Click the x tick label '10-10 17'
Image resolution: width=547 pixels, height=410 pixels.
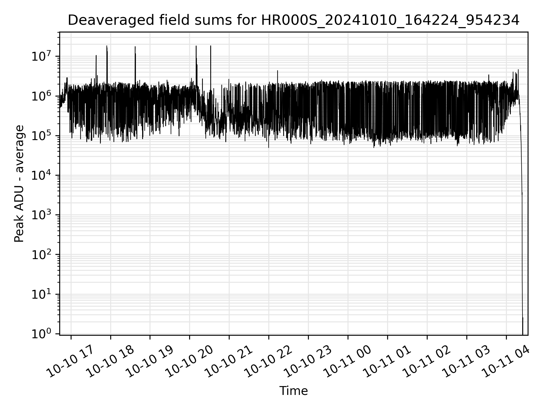70,361
